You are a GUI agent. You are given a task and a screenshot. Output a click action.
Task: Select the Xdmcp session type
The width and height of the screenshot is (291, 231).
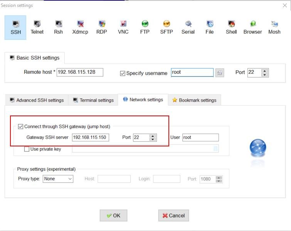pyautogui.click(x=80, y=27)
